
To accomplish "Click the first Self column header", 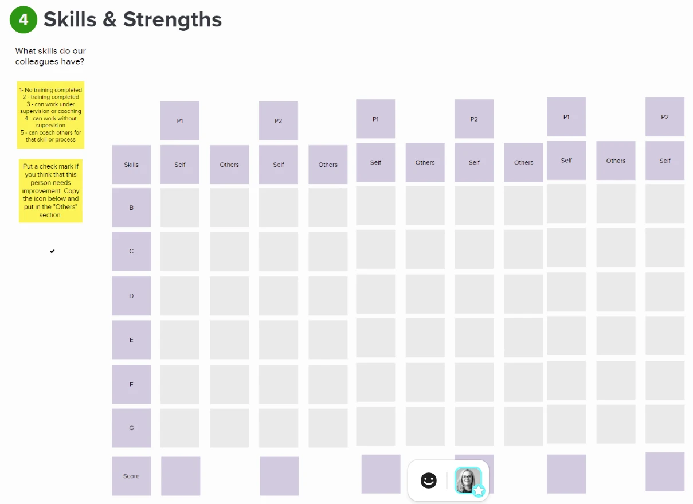I will [180, 165].
